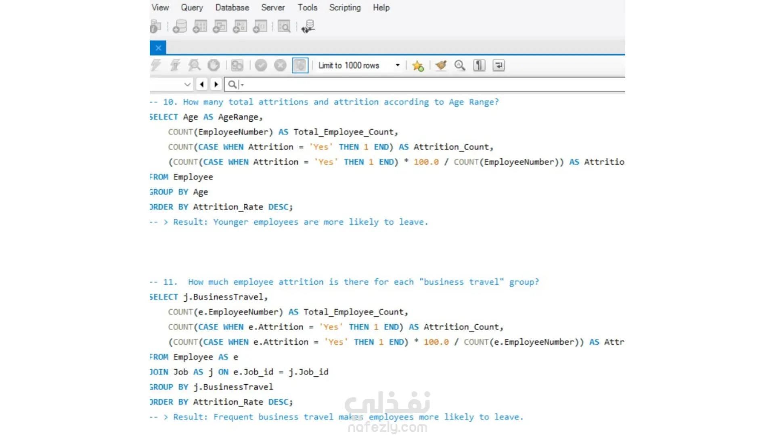
Task: Open the Scripting menu
Action: point(345,8)
